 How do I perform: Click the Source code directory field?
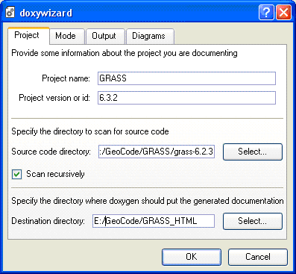[157, 152]
